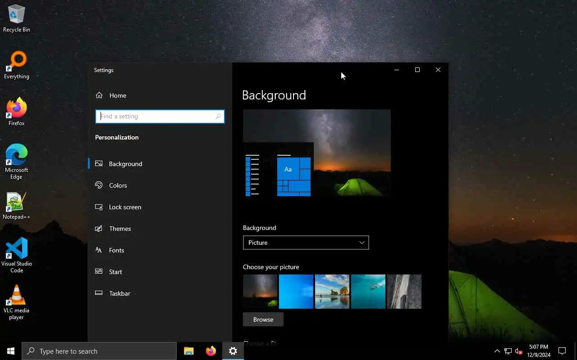Choose the gray cliff waterfall picture thumbnail
577x360 pixels.
pos(404,292)
